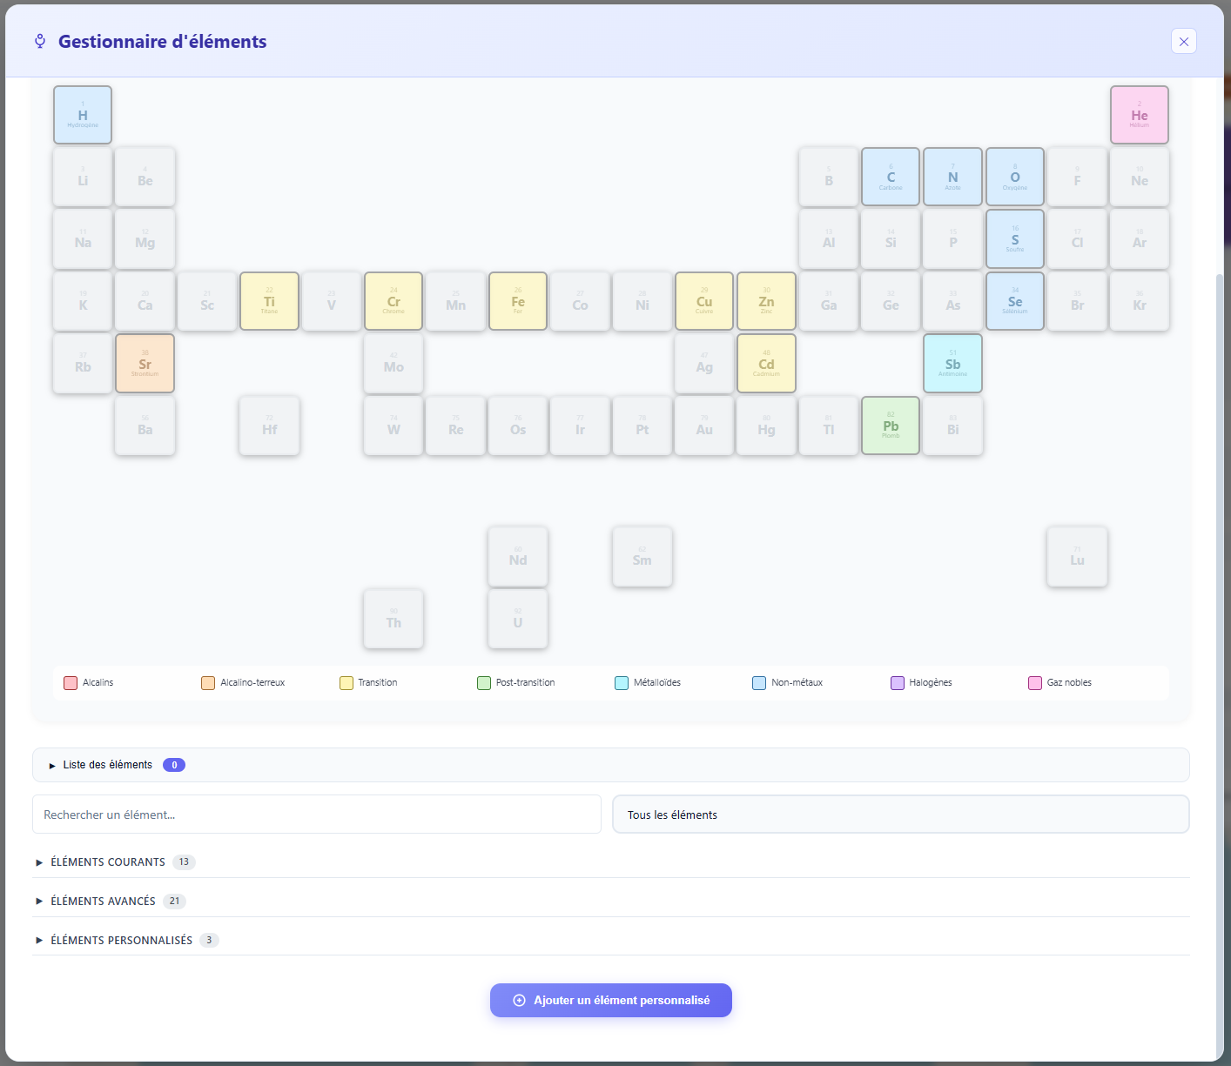This screenshot has height=1066, width=1231.
Task: Click the Cadmium (Cd) element tile
Action: pyautogui.click(x=766, y=363)
